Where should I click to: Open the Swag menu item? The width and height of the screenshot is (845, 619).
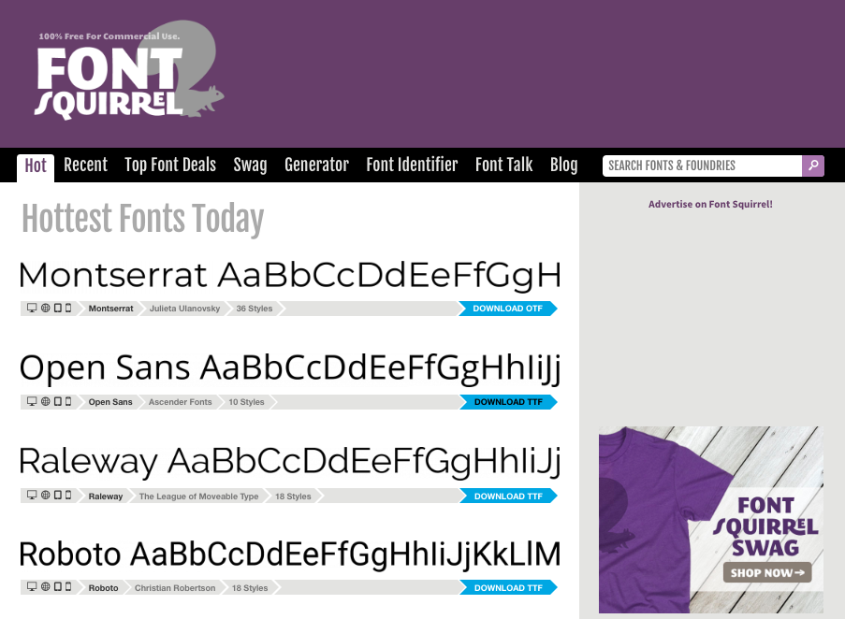[x=250, y=165]
